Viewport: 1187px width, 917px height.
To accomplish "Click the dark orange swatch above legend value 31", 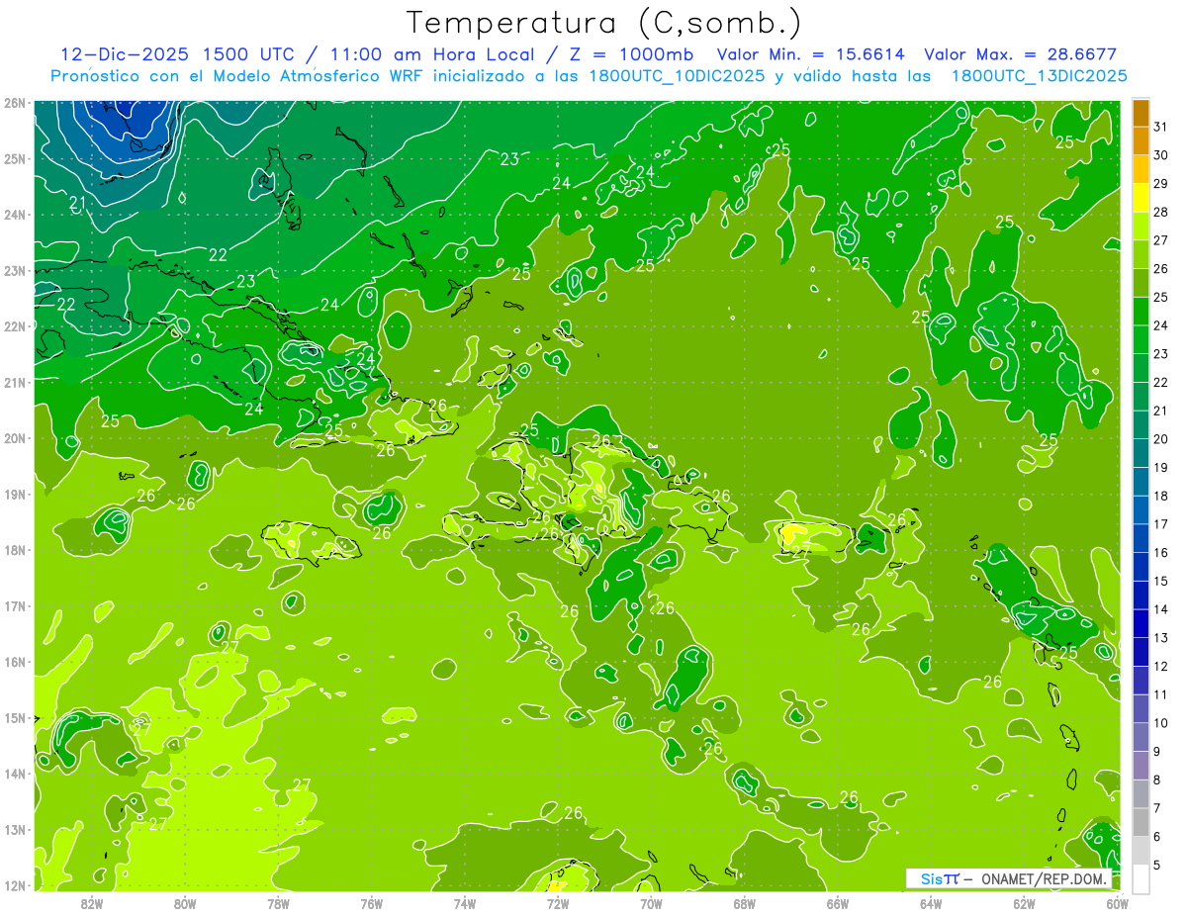I will pos(1141,113).
